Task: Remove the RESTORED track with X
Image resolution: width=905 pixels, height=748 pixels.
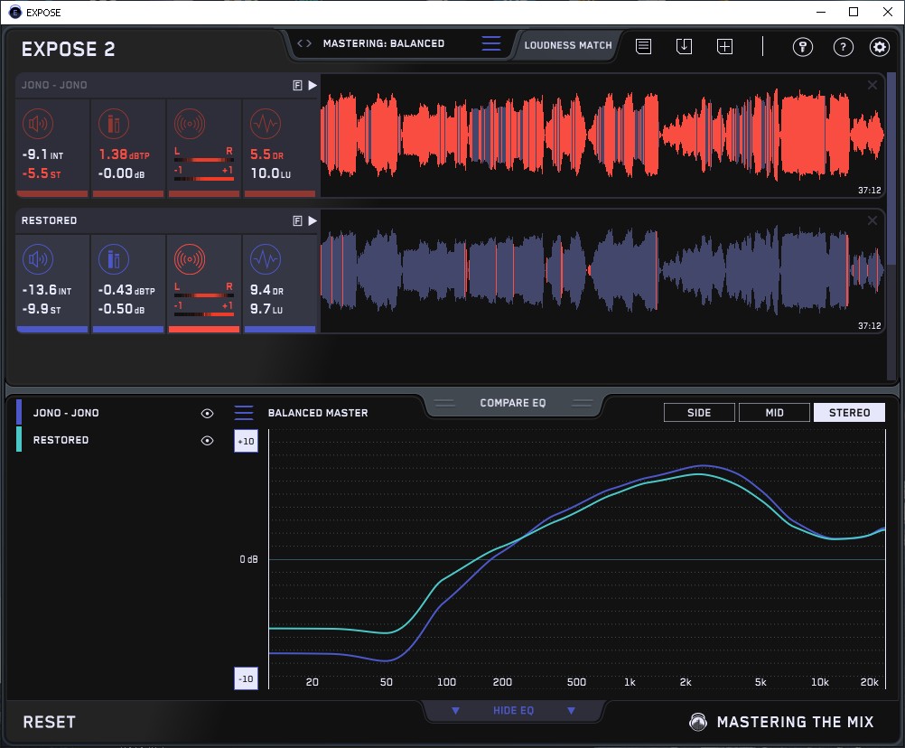Action: click(872, 220)
